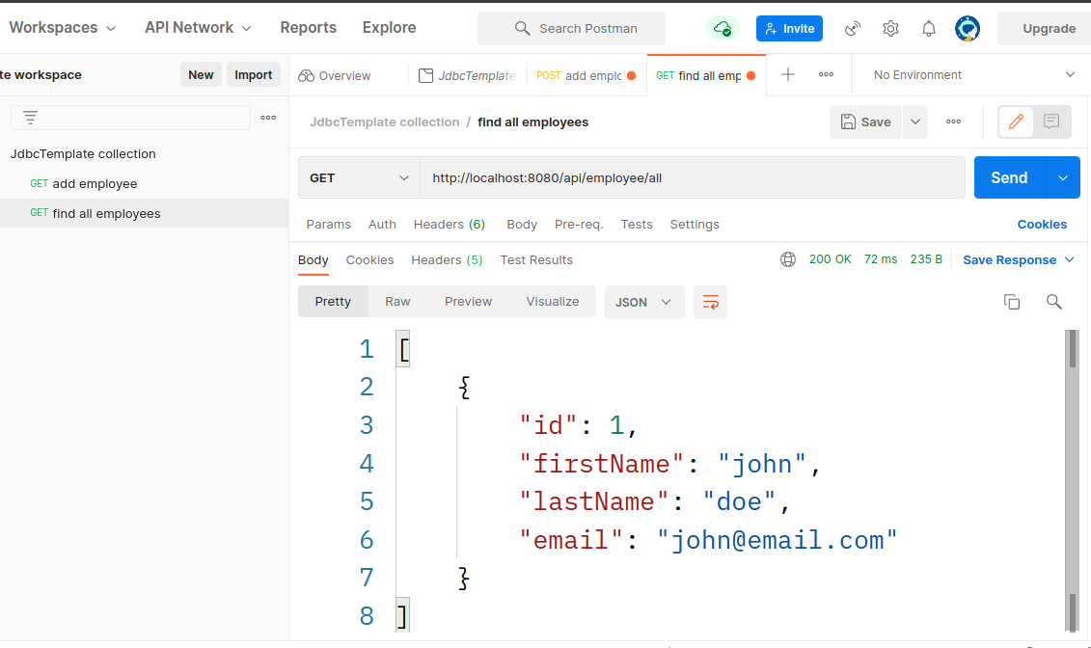The image size is (1091, 648).
Task: Select the Raw response view
Action: click(x=397, y=302)
